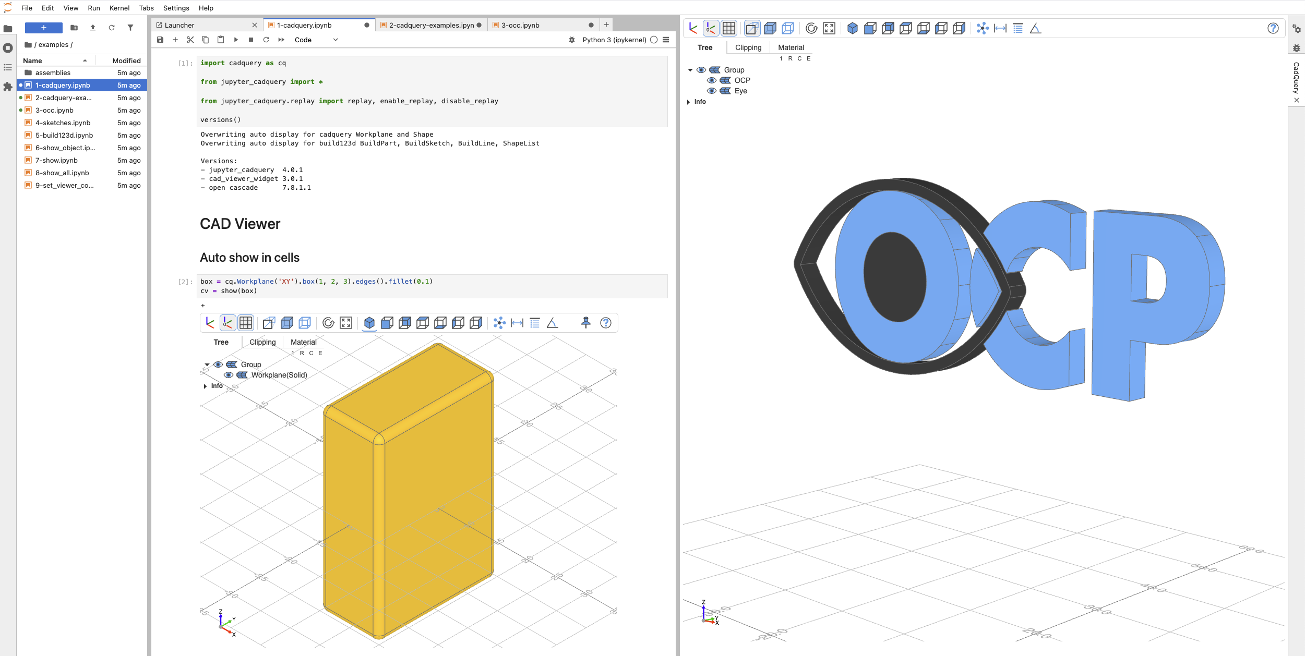Open the explode tool in sidecar viewer
Image resolution: width=1305 pixels, height=656 pixels.
tap(983, 28)
